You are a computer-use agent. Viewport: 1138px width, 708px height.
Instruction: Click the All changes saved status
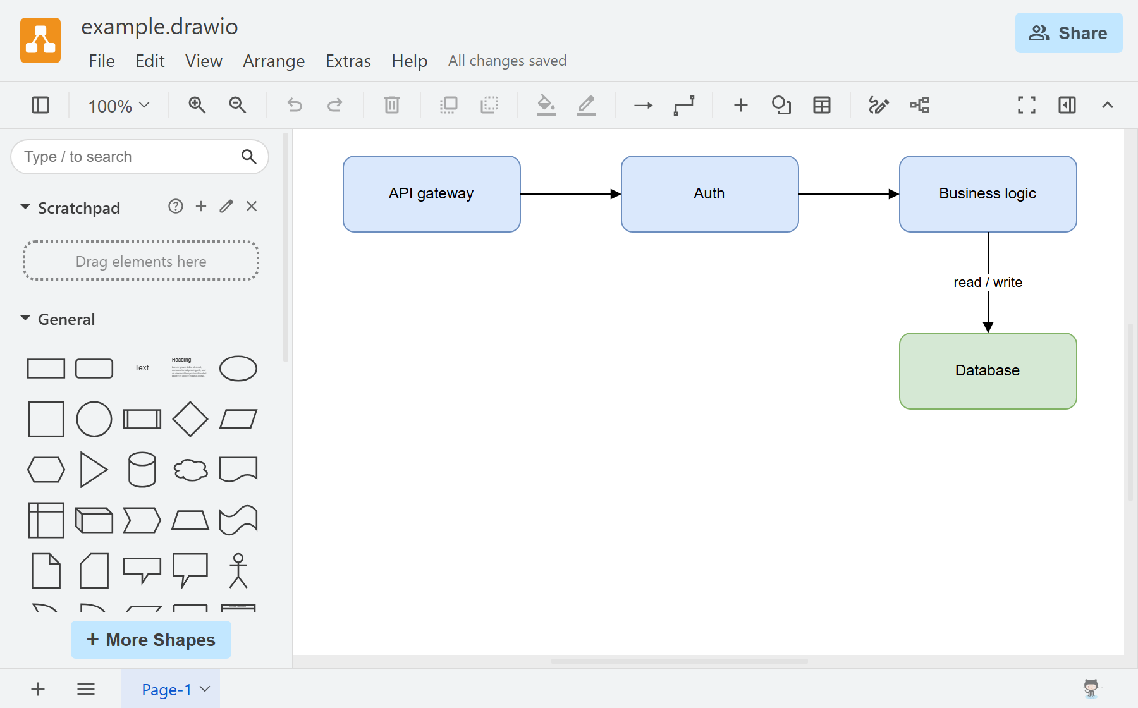point(507,61)
